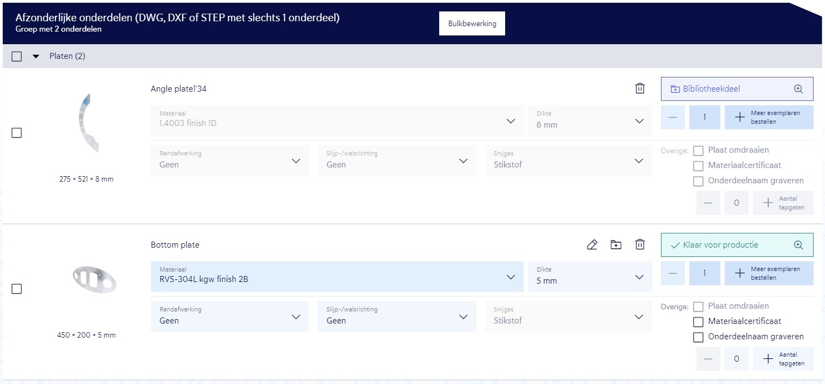Screen dimensions: 825x384
Task: Open the Dikte 5 mm dropdown
Action: click(590, 277)
